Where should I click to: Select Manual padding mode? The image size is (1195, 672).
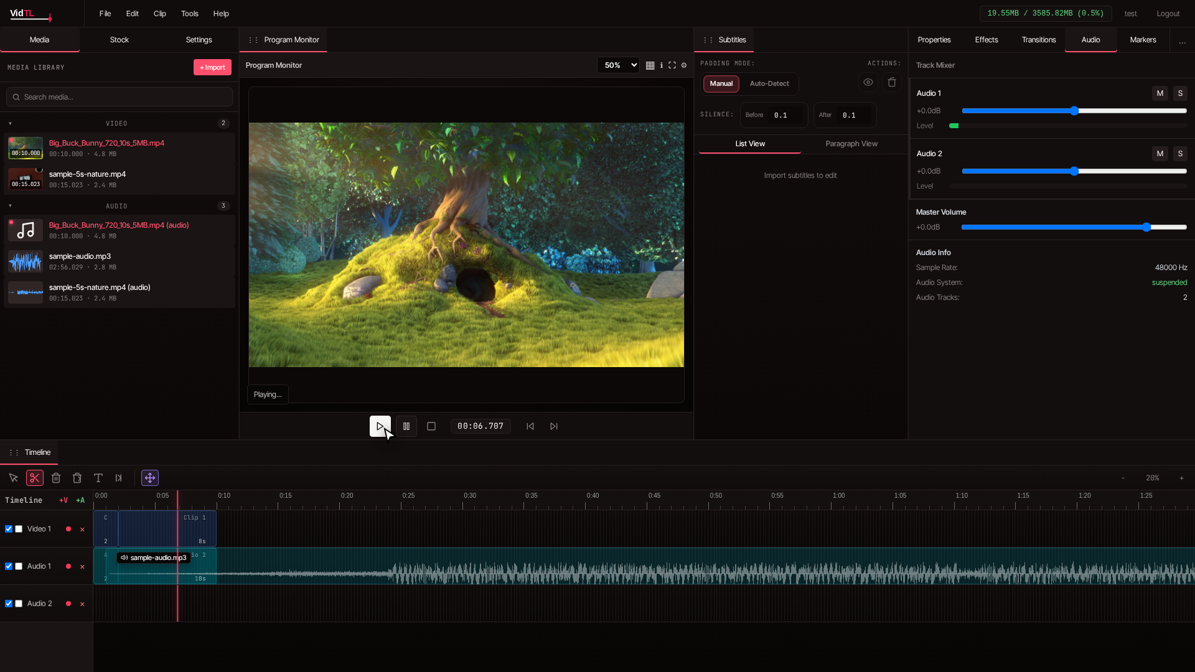click(721, 83)
